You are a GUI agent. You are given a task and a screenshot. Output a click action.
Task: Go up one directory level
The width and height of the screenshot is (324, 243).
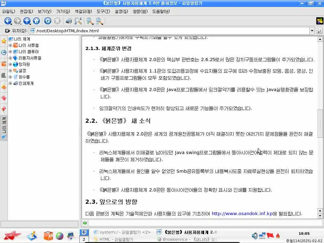(x=27, y=21)
